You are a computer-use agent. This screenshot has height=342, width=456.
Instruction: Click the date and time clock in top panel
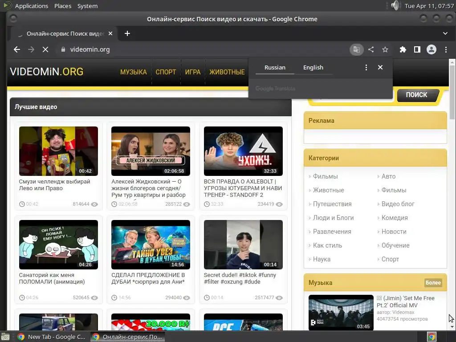click(x=429, y=6)
